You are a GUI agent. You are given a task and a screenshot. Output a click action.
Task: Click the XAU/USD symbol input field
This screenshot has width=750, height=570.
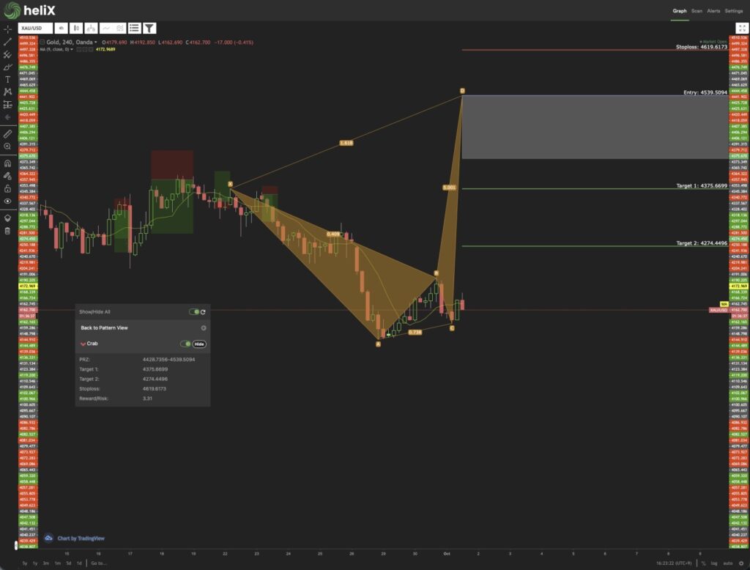35,29
